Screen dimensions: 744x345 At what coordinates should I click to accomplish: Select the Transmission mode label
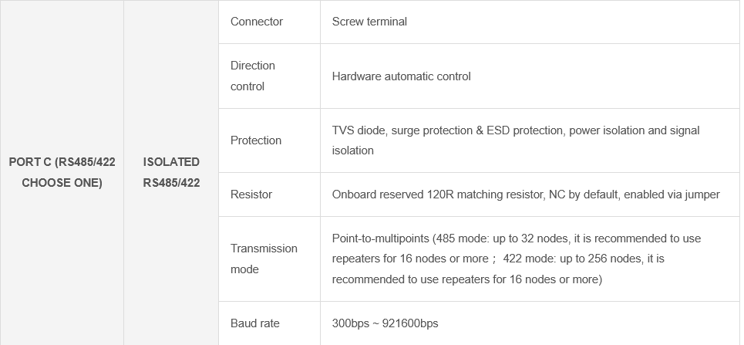tap(264, 259)
